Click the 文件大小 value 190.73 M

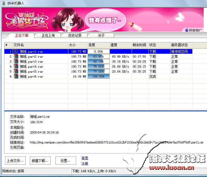pyautogui.click(x=36, y=122)
